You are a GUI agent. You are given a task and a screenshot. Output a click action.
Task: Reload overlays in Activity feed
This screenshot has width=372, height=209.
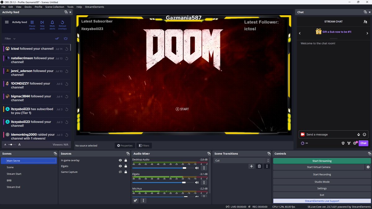62,24
